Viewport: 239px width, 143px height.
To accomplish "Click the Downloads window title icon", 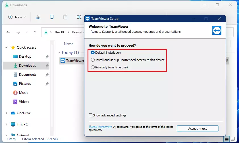I will pyautogui.click(x=7, y=5).
